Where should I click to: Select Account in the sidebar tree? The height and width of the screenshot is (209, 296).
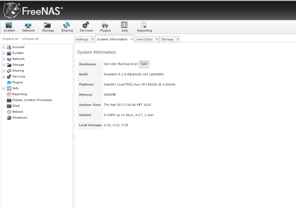pos(18,47)
